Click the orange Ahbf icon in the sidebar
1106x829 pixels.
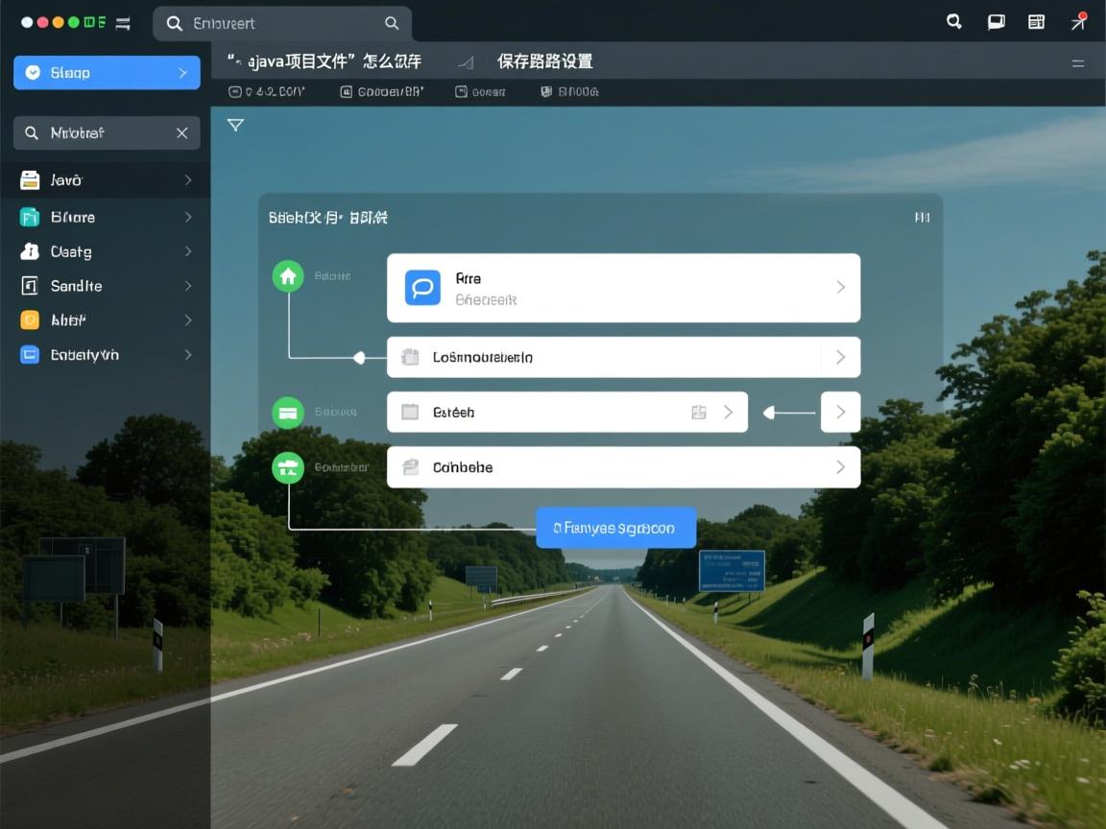(29, 320)
